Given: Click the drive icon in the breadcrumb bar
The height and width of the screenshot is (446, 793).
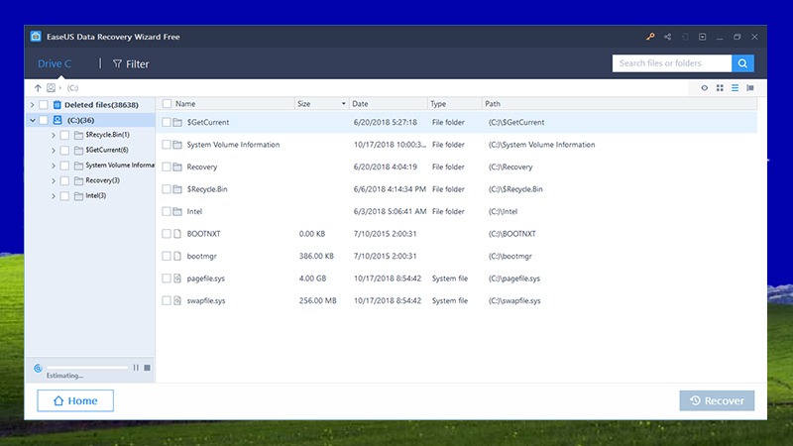Looking at the screenshot, I should click(x=52, y=88).
